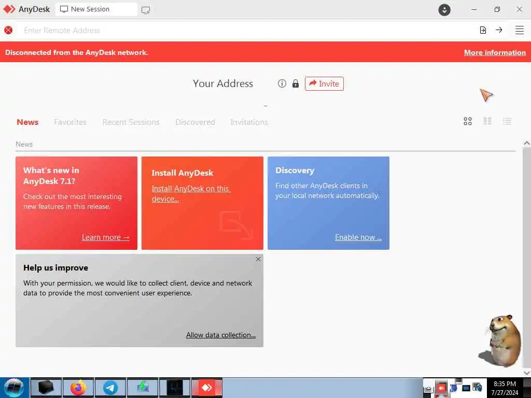Click the Disconnected from the AnyDesk network text
Image resolution: width=531 pixels, height=398 pixels.
(x=77, y=52)
